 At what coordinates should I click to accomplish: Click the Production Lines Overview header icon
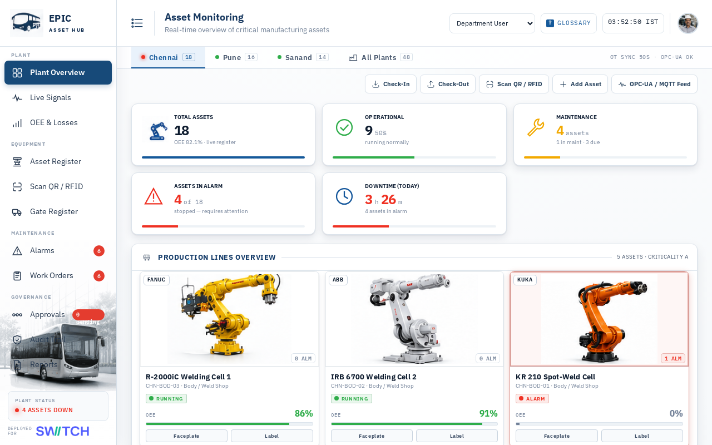pos(147,257)
